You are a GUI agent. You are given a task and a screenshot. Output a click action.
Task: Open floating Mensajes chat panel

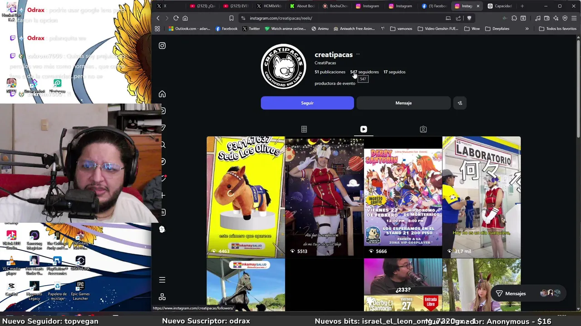click(x=528, y=293)
